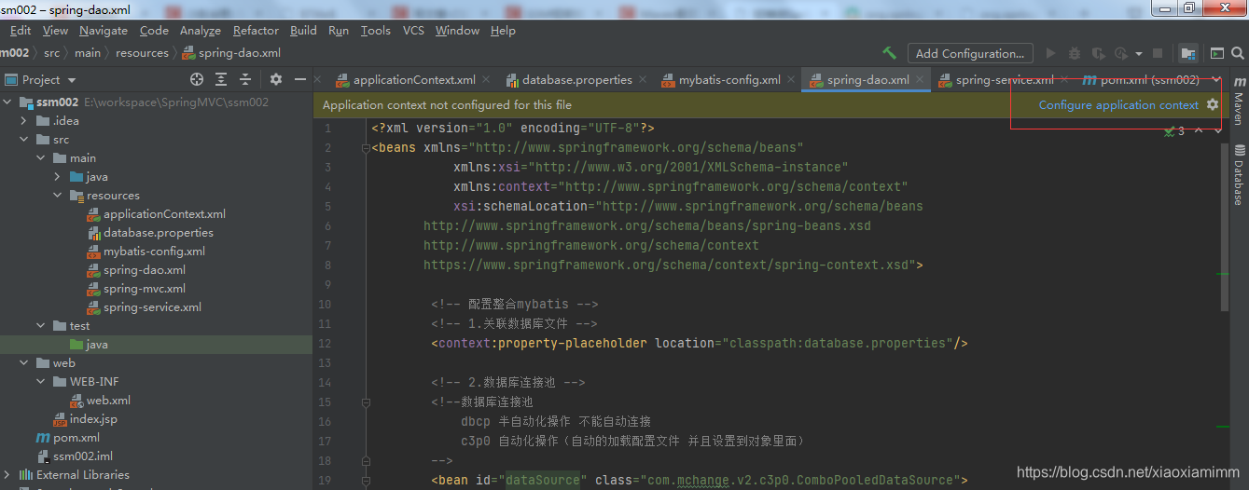
Task: Open the profiler run dropdown arrow
Action: click(1138, 54)
